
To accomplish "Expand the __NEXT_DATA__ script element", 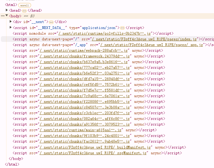I will pos(10,28).
